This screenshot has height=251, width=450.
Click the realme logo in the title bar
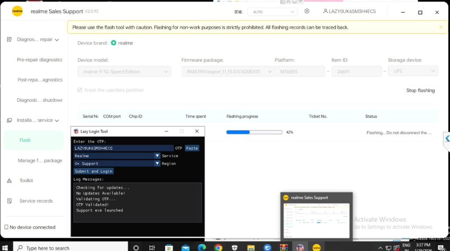click(17, 11)
